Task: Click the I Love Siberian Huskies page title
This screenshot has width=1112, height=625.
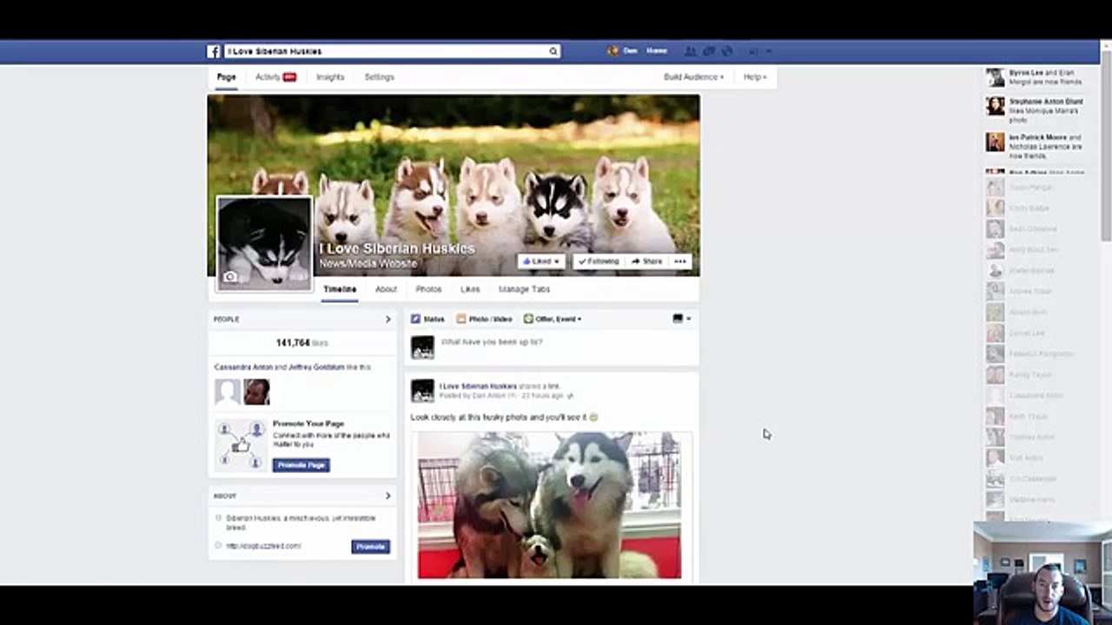Action: click(397, 248)
